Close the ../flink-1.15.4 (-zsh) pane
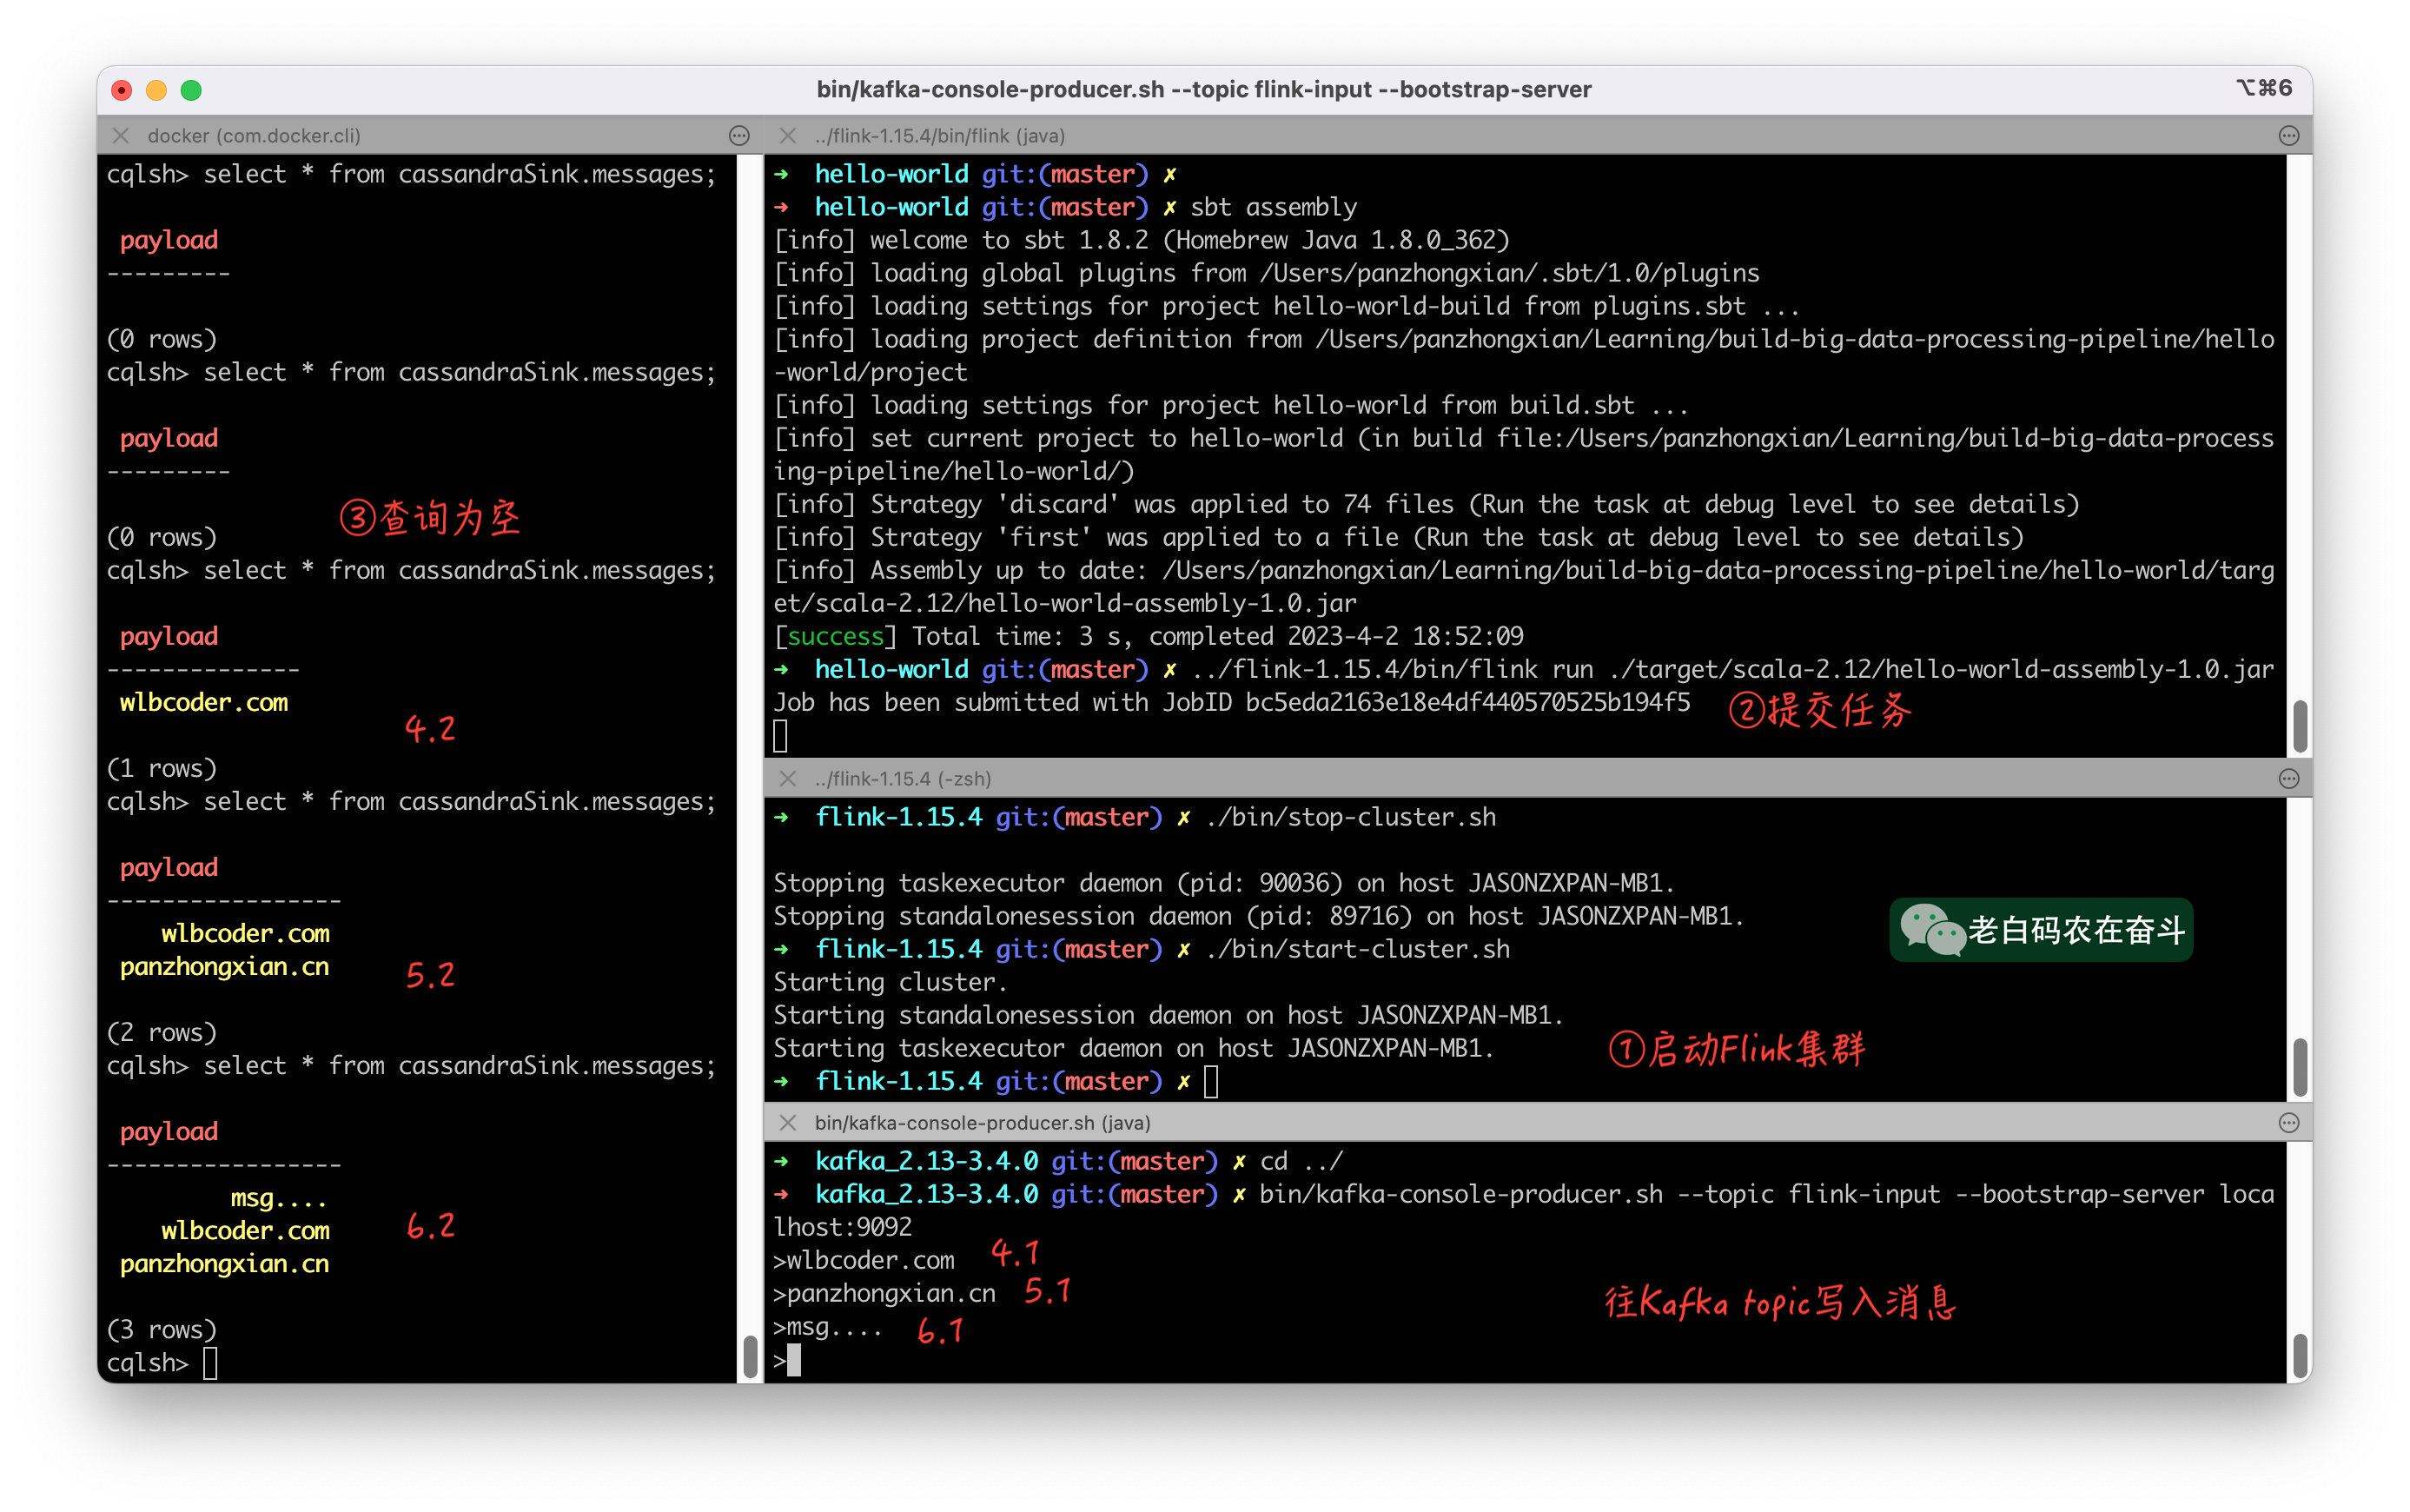 pyautogui.click(x=788, y=778)
